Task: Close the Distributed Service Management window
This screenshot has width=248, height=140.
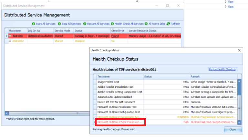Action: tap(178, 6)
